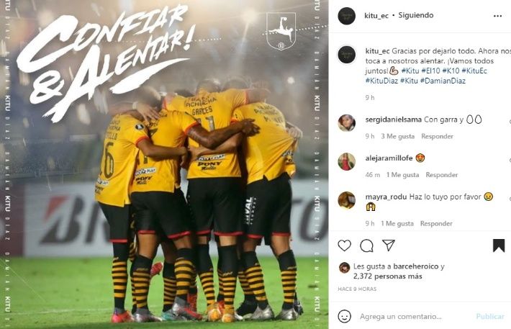
Task: Open mayra_rodu's profile picture
Action: (346, 200)
